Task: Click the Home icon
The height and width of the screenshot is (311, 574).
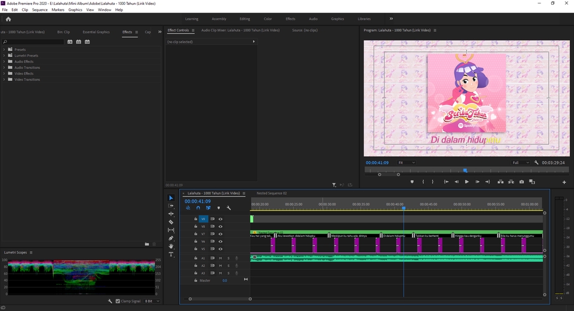Action: (8, 19)
